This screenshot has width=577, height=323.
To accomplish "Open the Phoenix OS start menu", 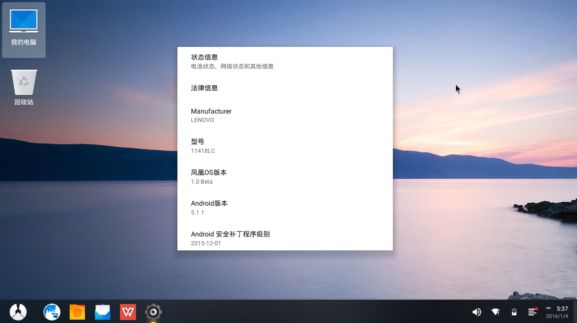I will [x=18, y=312].
